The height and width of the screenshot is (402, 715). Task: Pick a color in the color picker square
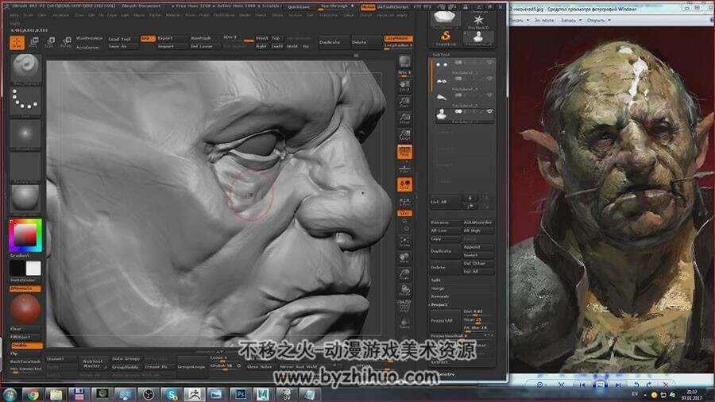(x=25, y=235)
